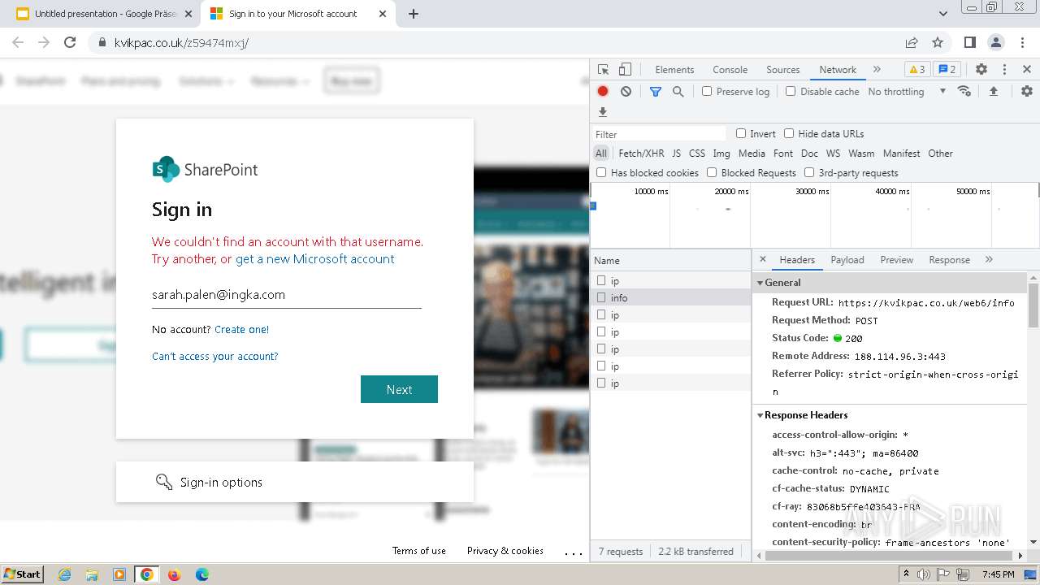Reload the current page
This screenshot has height=585, width=1040.
pyautogui.click(x=70, y=42)
